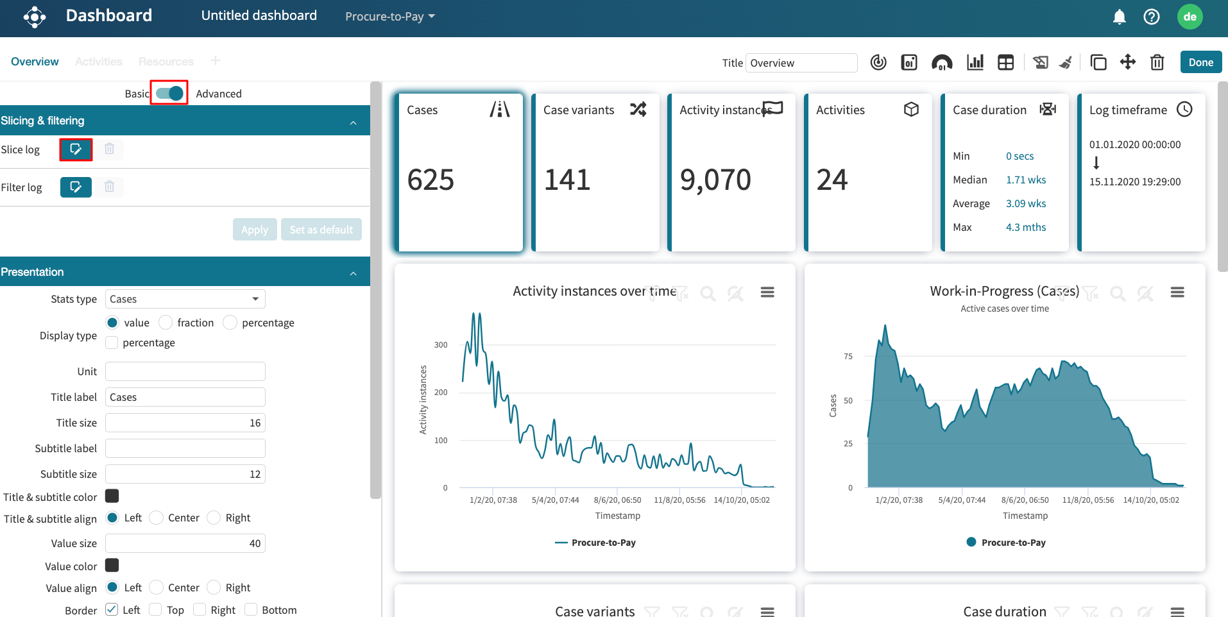Viewport: 1228px width, 617px height.
Task: Pick the Title & subtitle color swatch
Action: click(x=112, y=496)
